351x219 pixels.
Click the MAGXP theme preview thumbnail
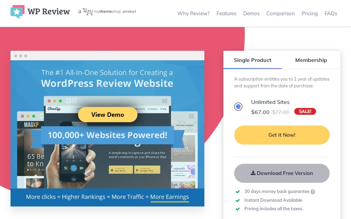pos(31,150)
